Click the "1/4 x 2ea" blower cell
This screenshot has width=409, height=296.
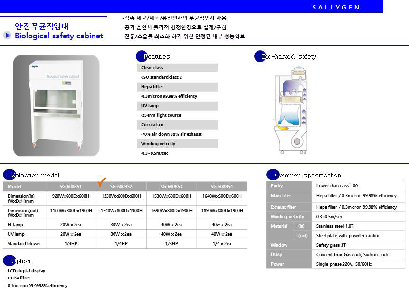click(222, 244)
